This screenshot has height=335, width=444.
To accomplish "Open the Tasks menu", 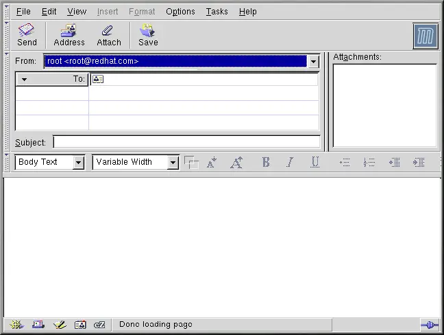I will click(x=217, y=12).
